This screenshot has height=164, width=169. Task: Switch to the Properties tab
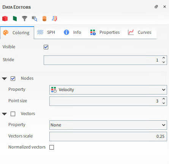click(x=105, y=32)
